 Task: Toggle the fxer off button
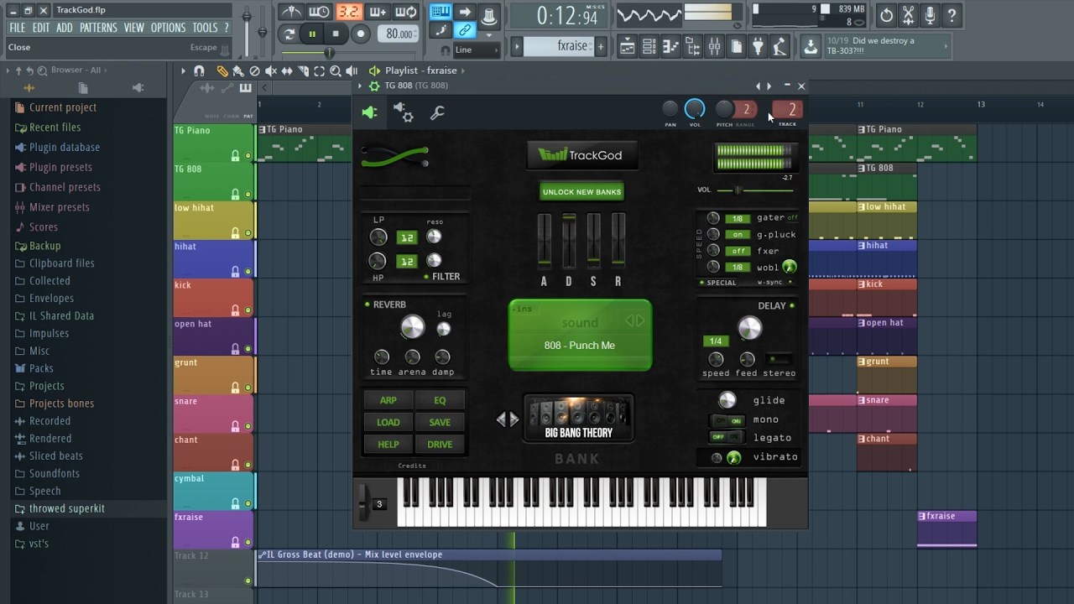click(738, 251)
